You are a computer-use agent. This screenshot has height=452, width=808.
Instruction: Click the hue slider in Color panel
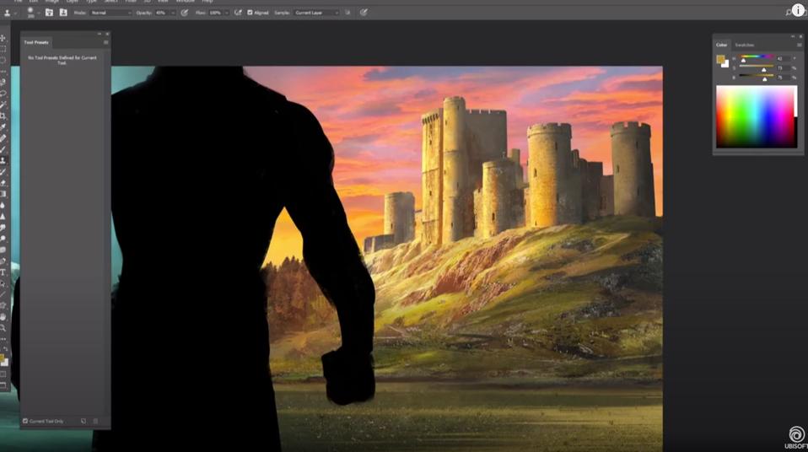click(757, 57)
